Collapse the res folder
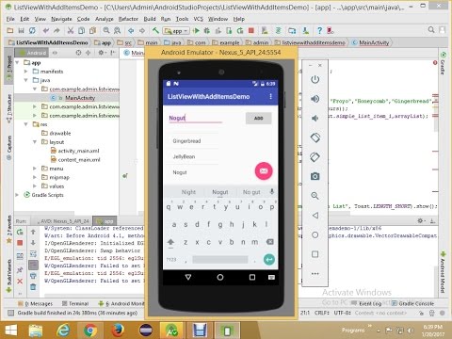 point(26,124)
